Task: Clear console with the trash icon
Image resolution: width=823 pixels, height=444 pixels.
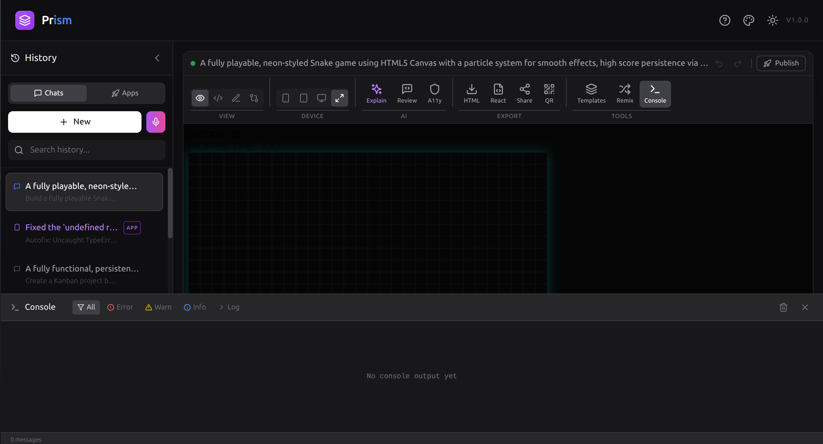Action: [x=783, y=307]
